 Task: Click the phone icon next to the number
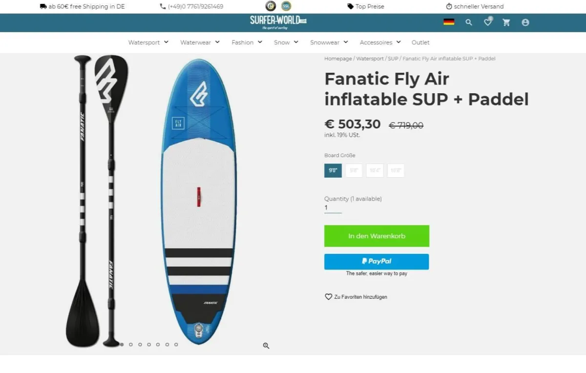[x=162, y=6]
